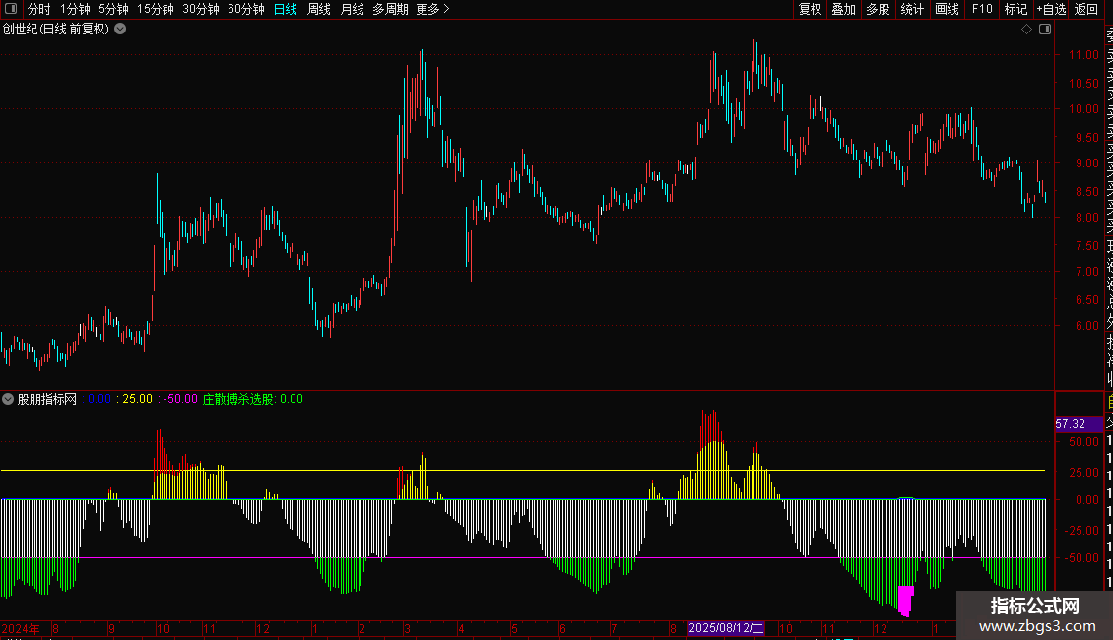This screenshot has width=1113, height=640.
Task: Click the 叠加 overlay button
Action: pos(844,9)
